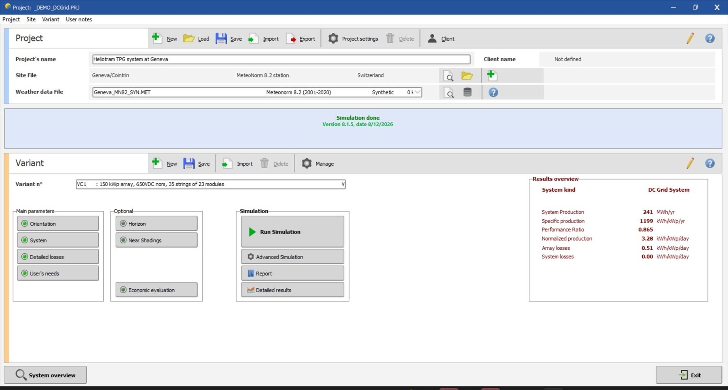728x390 pixels.
Task: Open Manage variants
Action: (318, 163)
